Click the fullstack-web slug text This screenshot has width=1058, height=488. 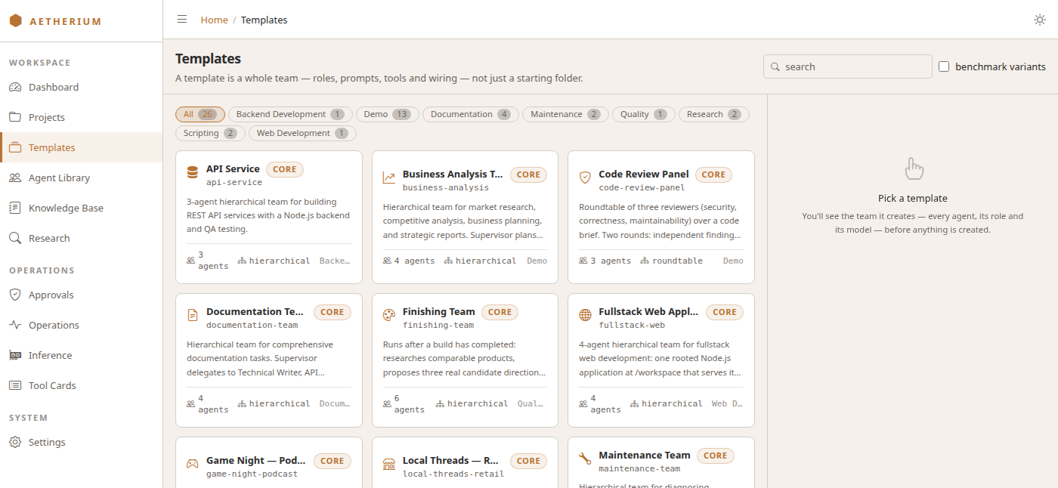(632, 325)
